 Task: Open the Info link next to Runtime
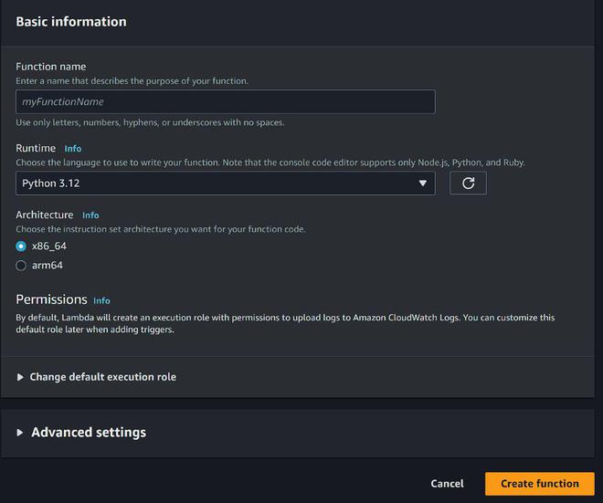pos(73,148)
